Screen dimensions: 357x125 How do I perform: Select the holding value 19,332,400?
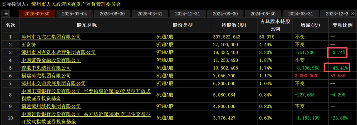225,53
